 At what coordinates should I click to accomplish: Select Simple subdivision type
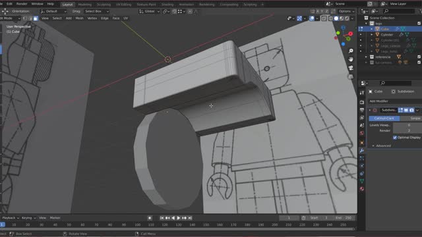point(411,118)
